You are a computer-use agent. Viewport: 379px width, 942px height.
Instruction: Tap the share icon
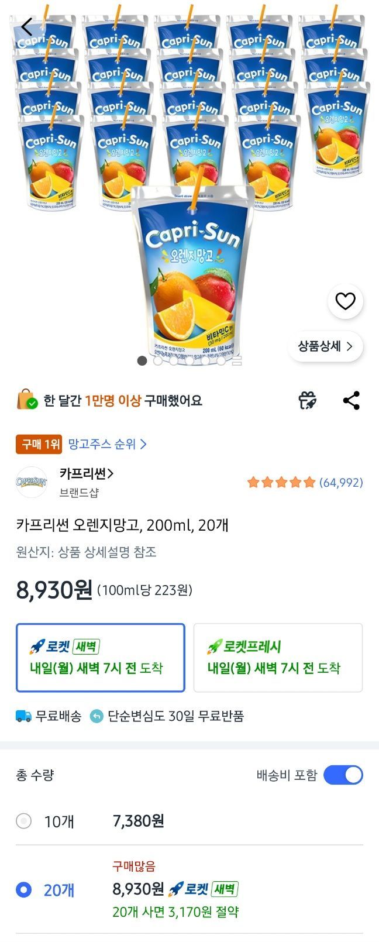coord(351,401)
